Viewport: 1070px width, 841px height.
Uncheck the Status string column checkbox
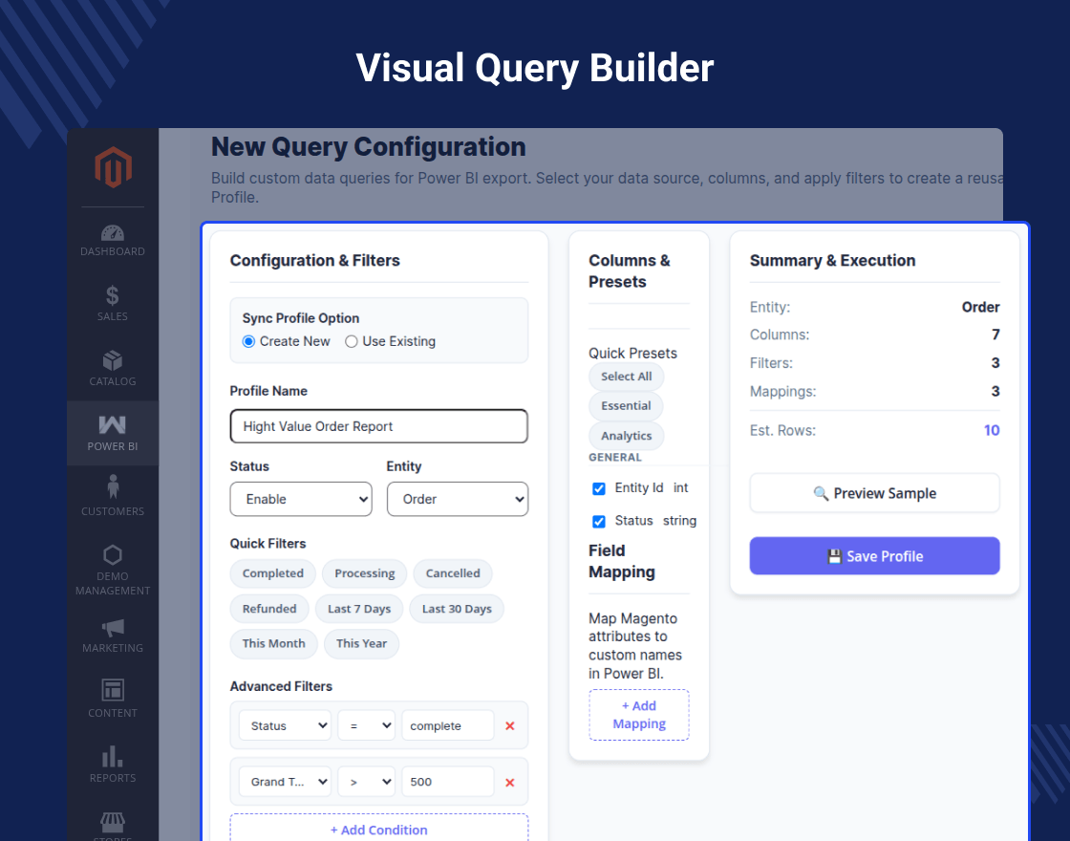click(598, 522)
